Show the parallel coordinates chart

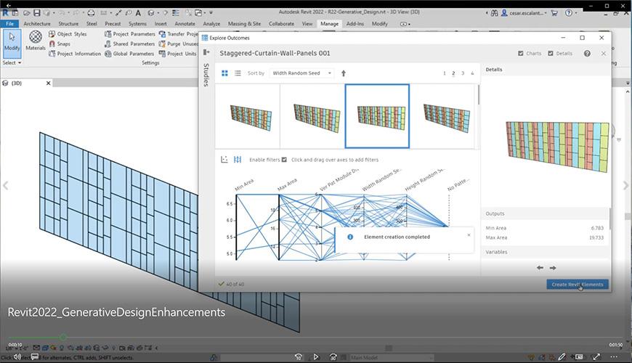pyautogui.click(x=238, y=160)
